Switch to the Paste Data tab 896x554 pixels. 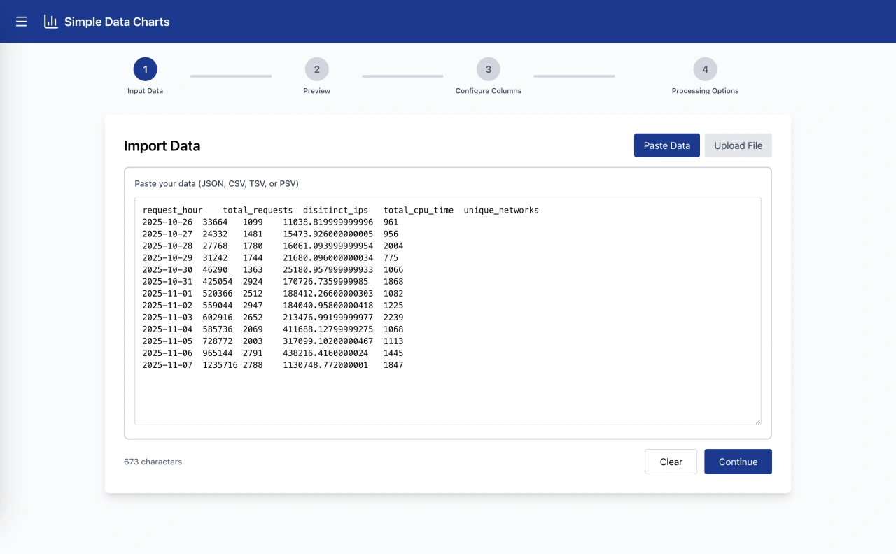coord(666,145)
